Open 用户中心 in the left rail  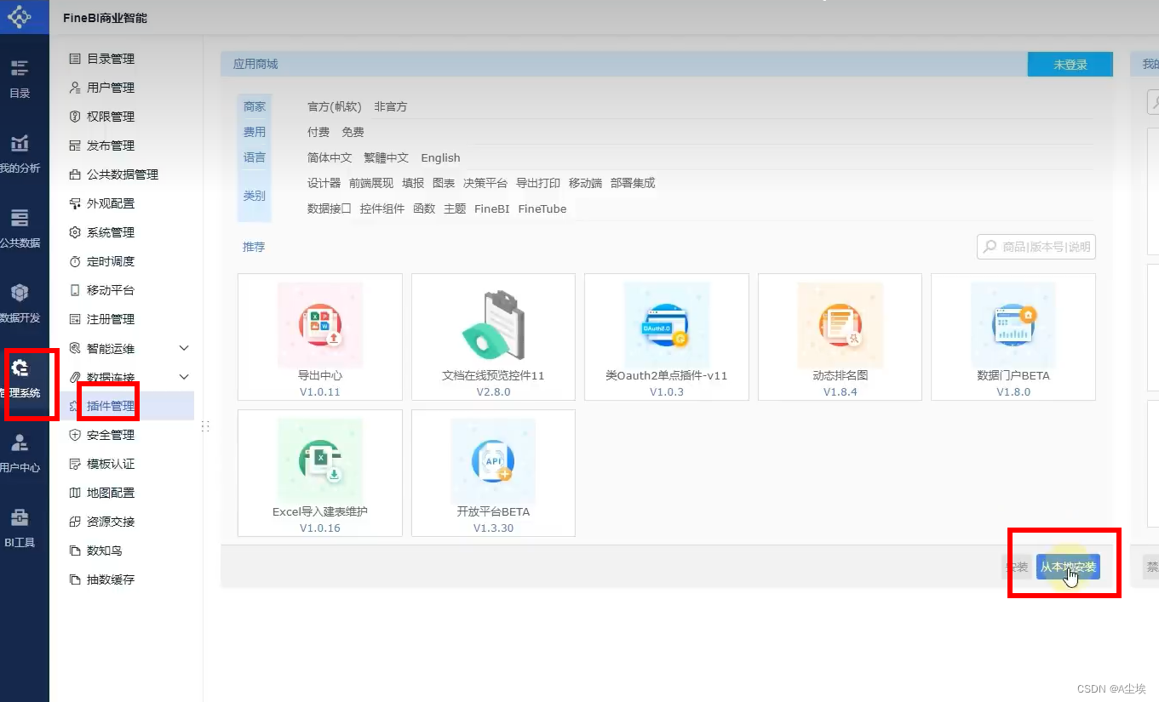[20, 453]
